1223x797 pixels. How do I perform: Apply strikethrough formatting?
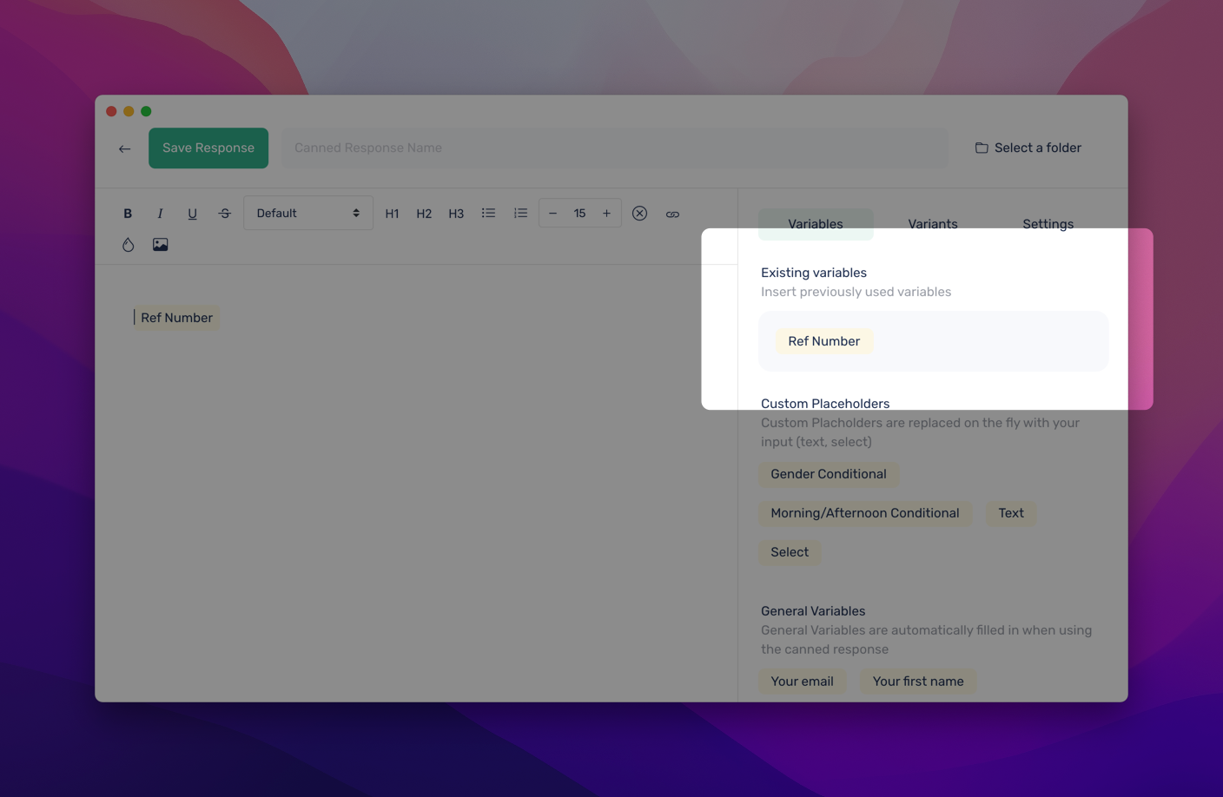[224, 214]
